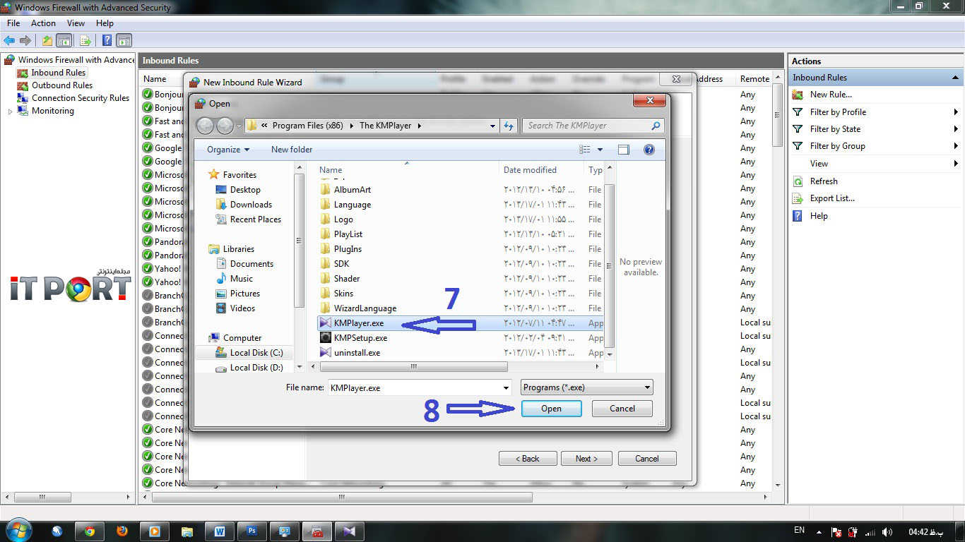This screenshot has height=542, width=965.
Task: Select Local Disk (C:) in the navigation pane
Action: point(256,353)
